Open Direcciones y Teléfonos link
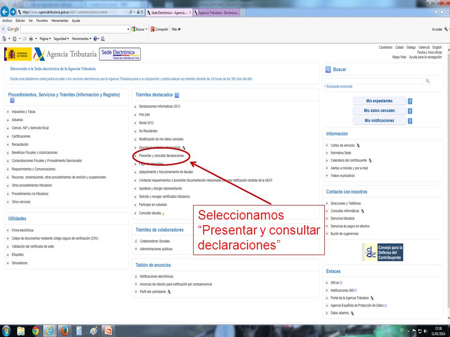Screen dimensions: 450x337 click(x=345, y=203)
